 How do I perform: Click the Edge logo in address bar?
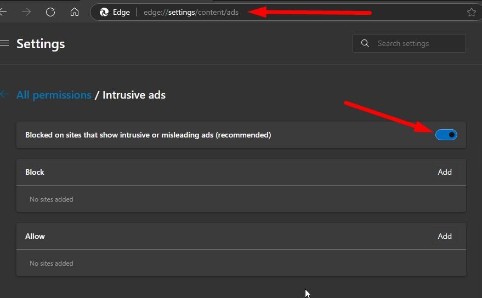104,12
